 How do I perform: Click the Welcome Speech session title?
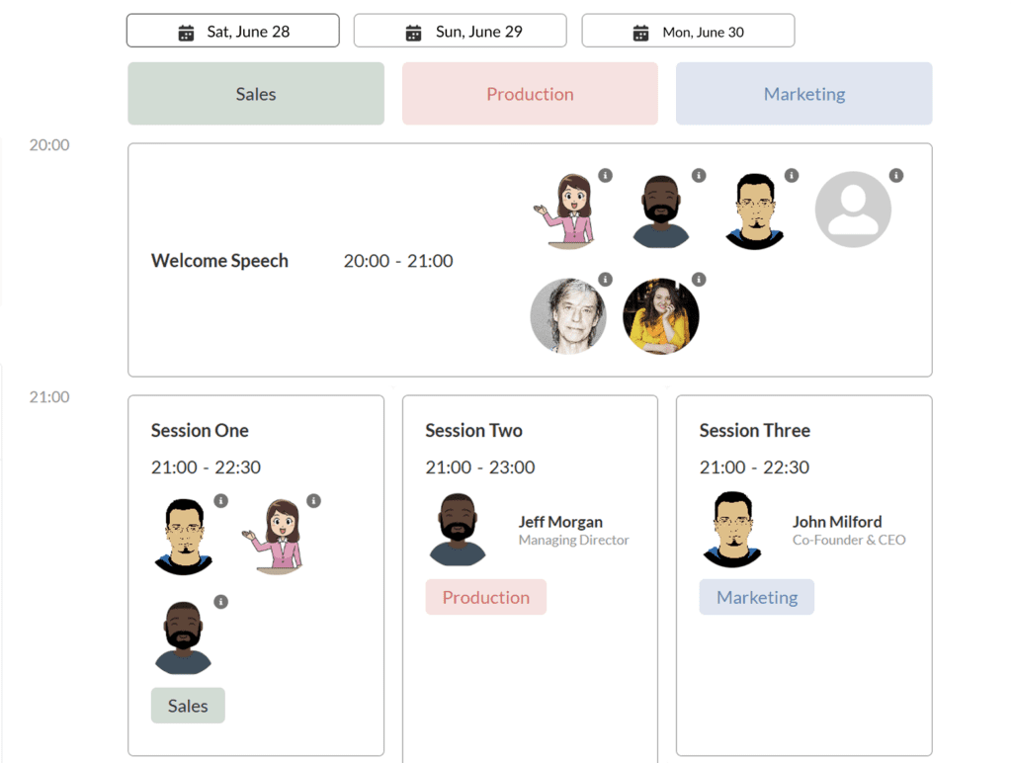click(219, 261)
